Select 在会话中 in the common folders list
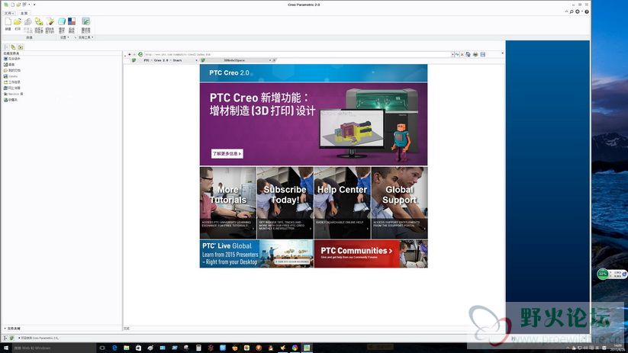628x353 pixels. click(x=12, y=59)
